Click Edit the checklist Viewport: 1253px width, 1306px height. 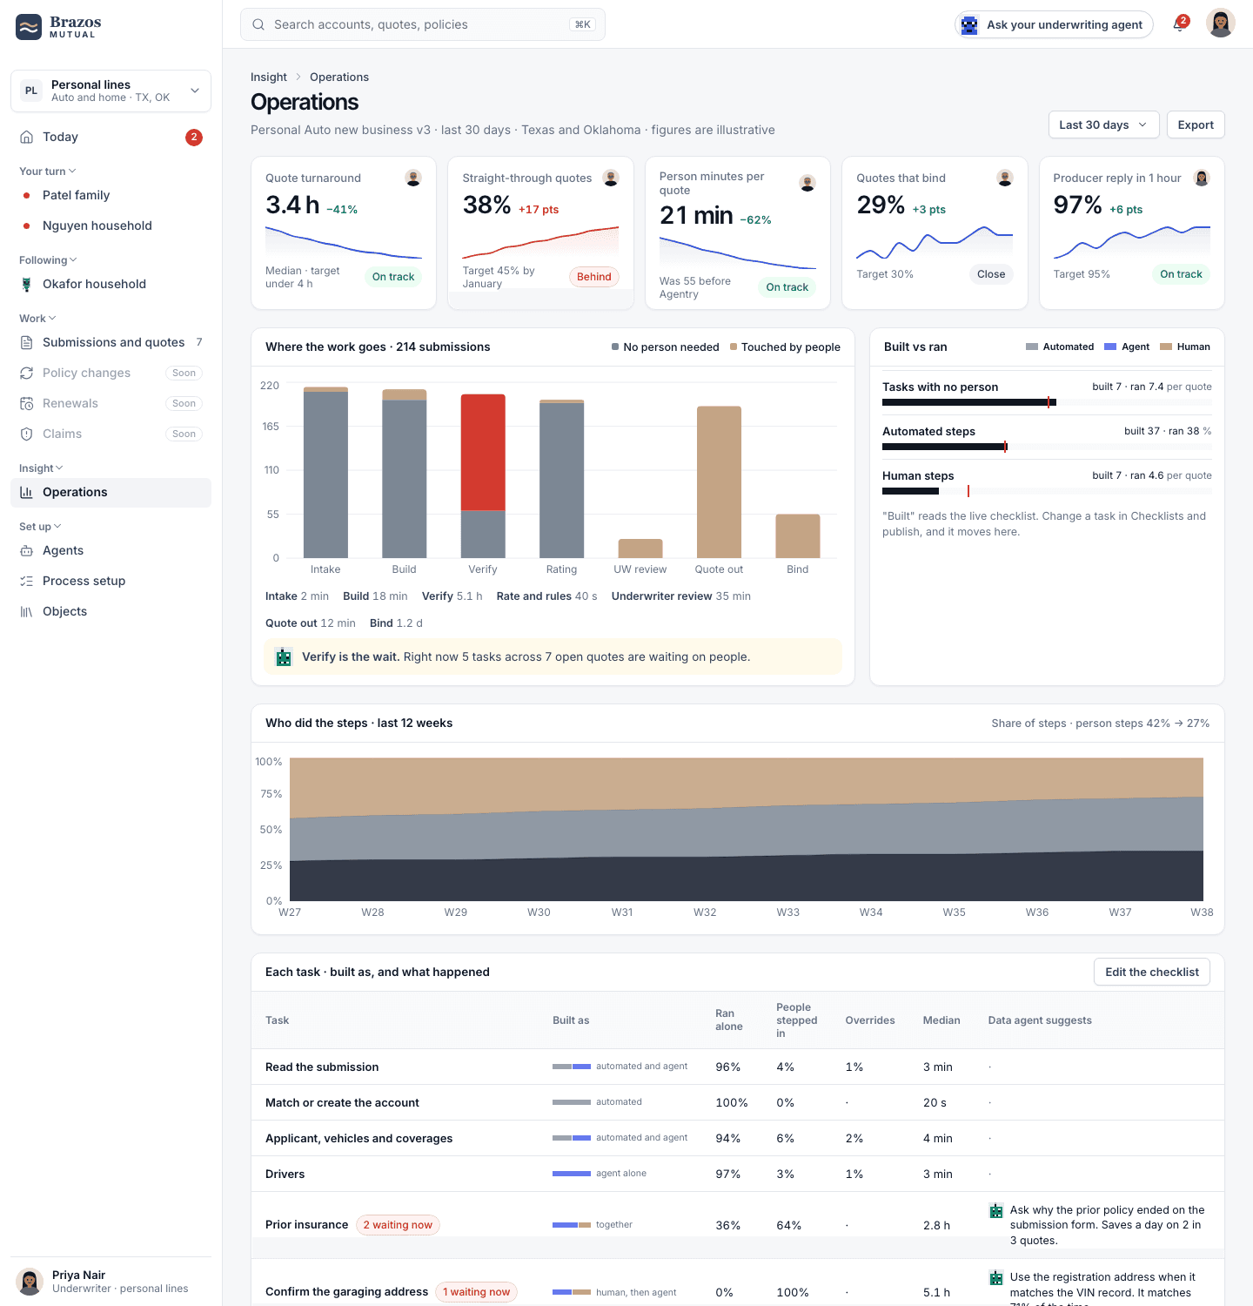click(x=1152, y=972)
